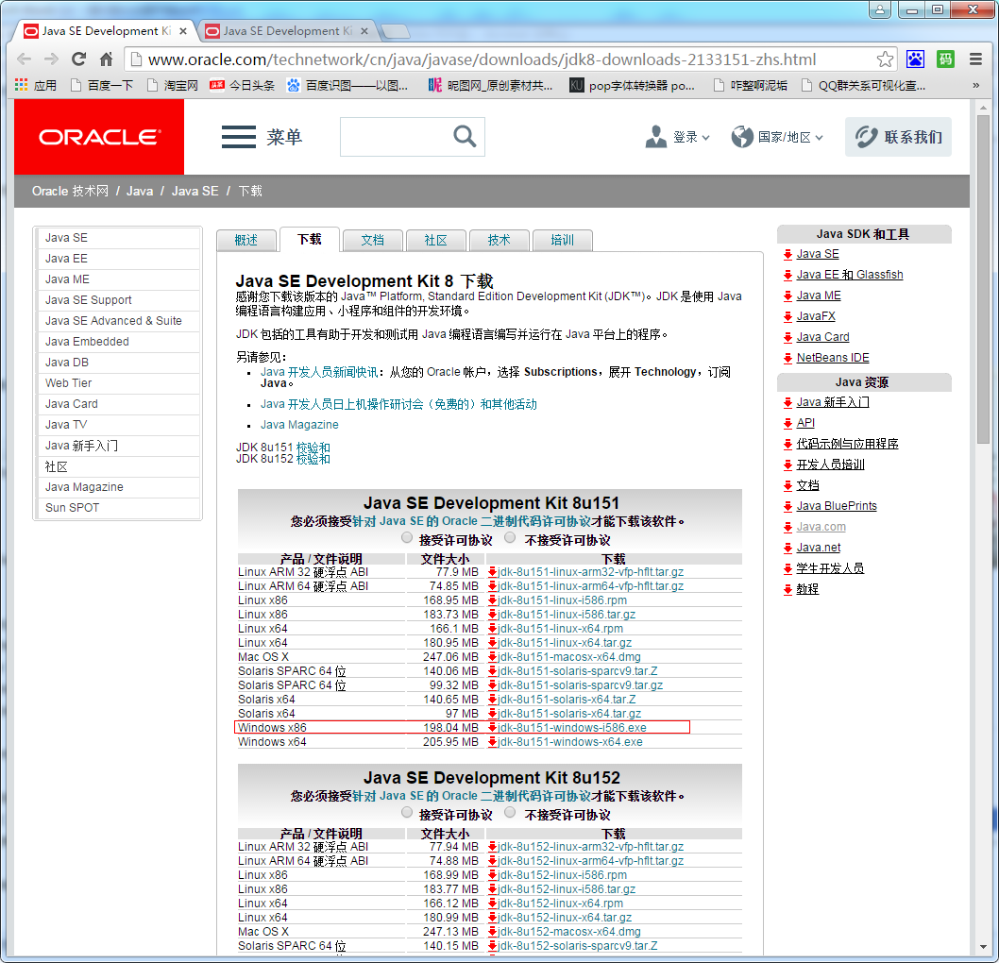
Task: Open a new browser tab
Action: 395,31
